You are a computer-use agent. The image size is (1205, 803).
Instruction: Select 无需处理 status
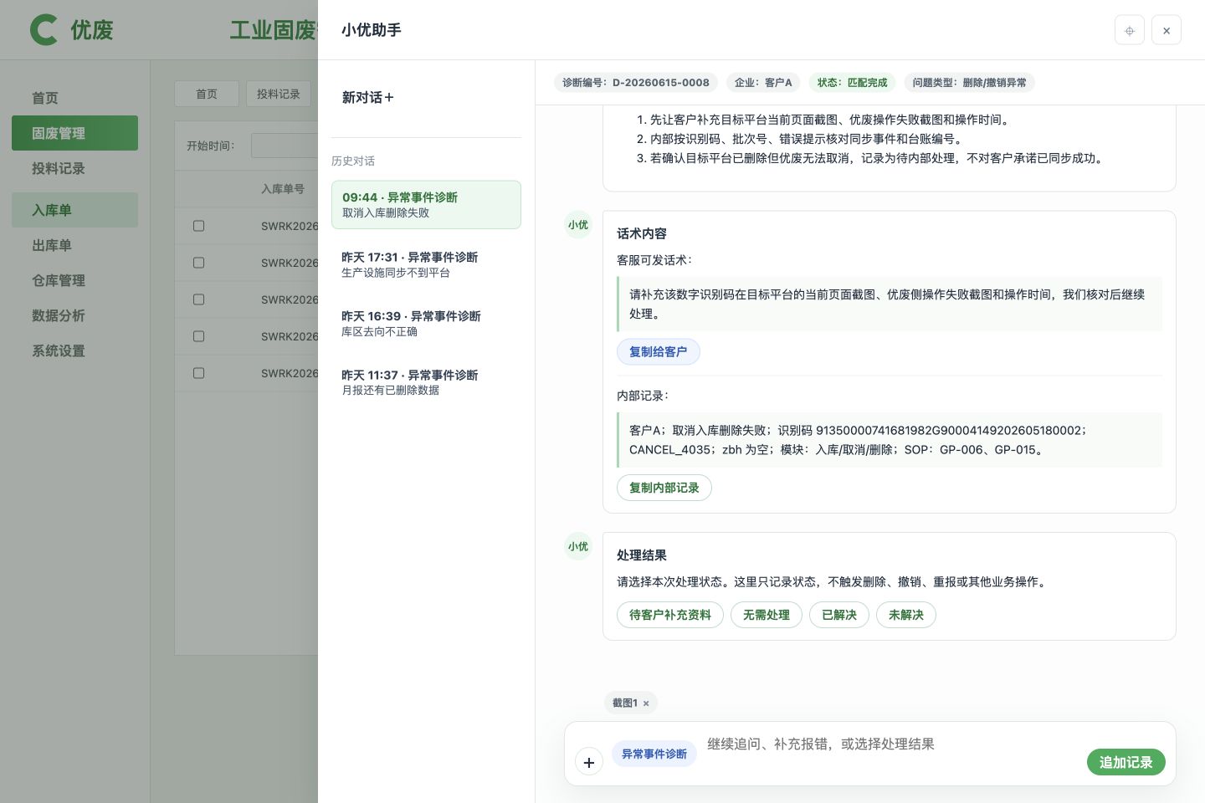[x=767, y=615]
